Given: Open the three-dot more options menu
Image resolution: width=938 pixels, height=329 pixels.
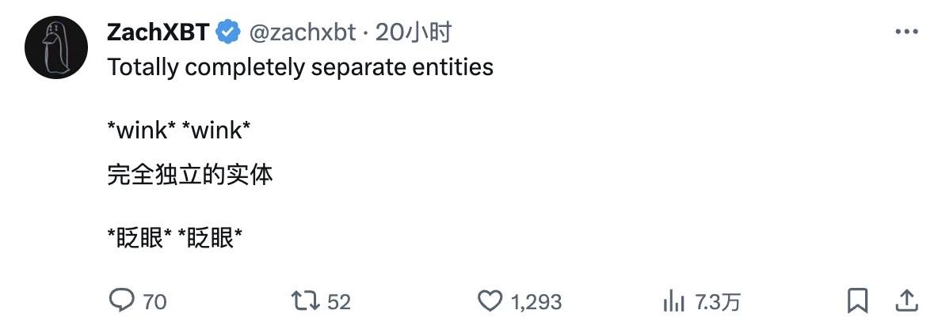Looking at the screenshot, I should point(906,32).
